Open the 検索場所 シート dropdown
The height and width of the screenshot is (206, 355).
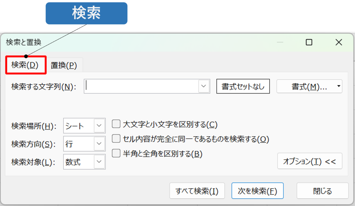[x=84, y=126]
